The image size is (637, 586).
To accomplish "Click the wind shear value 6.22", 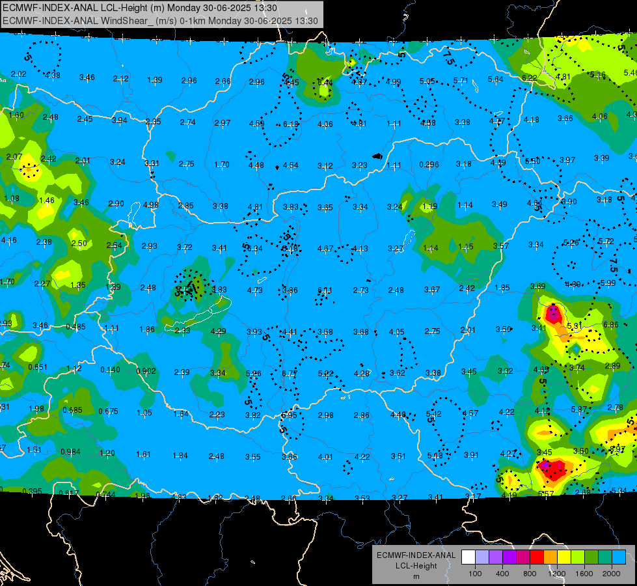I will (x=530, y=77).
